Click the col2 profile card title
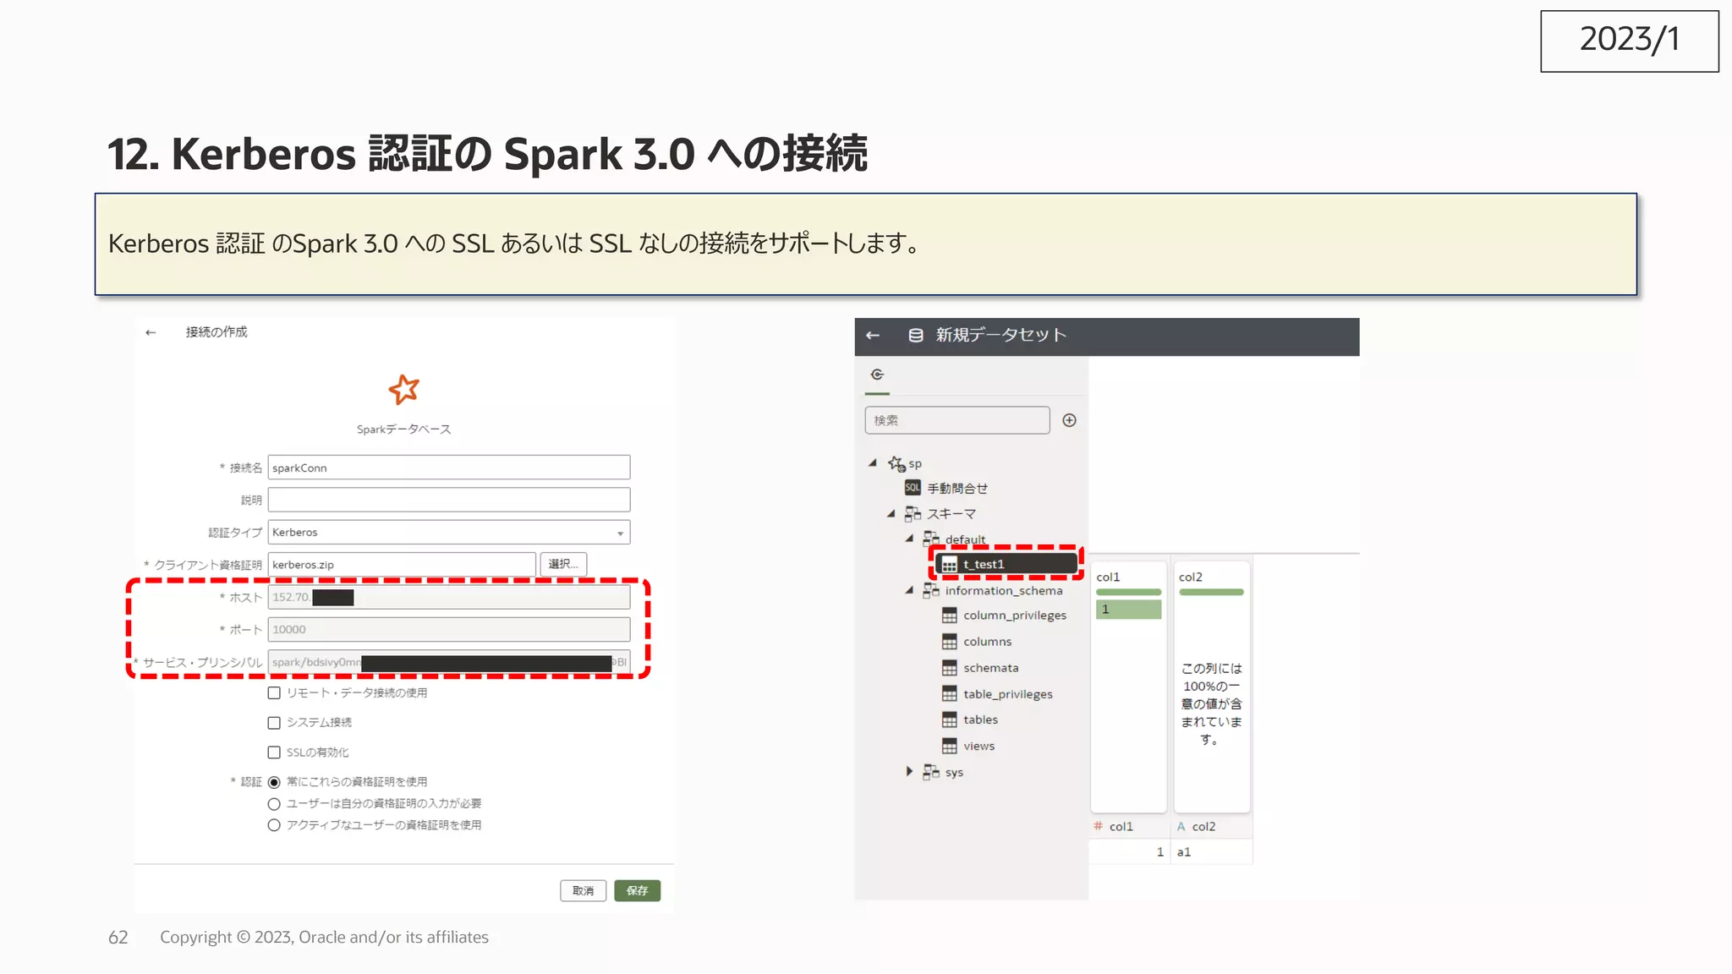This screenshot has height=974, width=1732. [1191, 577]
